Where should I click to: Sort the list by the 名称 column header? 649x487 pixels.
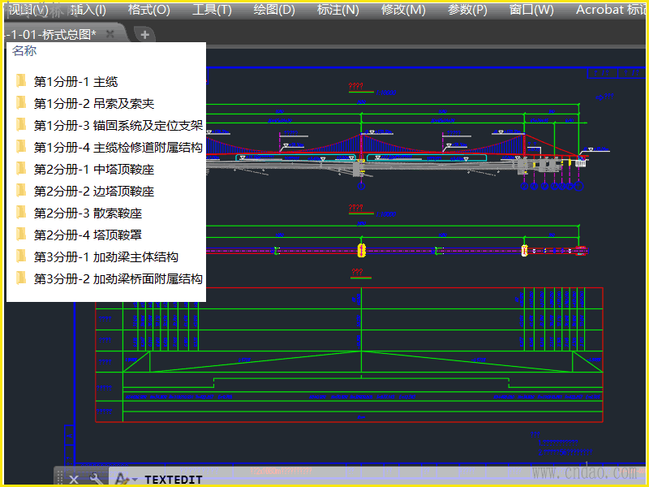24,51
